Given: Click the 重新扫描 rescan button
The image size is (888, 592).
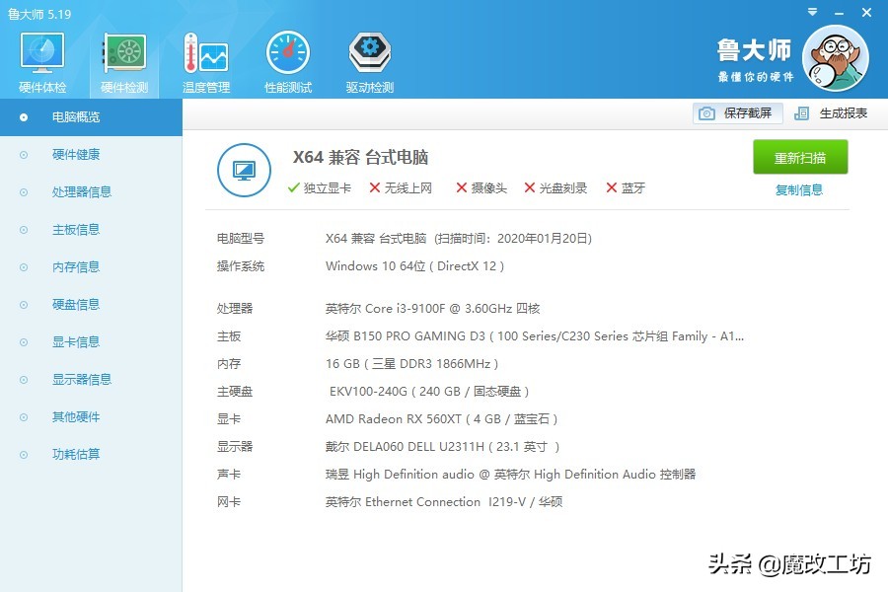Looking at the screenshot, I should 799,157.
